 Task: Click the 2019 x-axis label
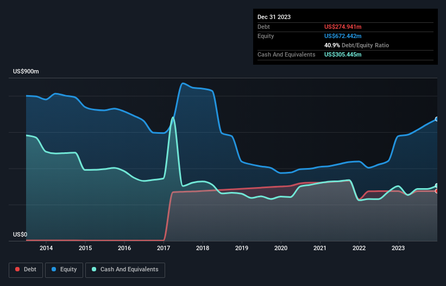click(x=242, y=248)
